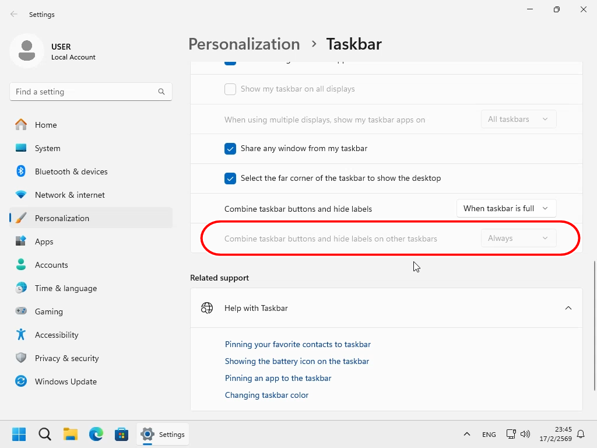
Task: Click Personalization in the breadcrumb
Action: [x=244, y=44]
